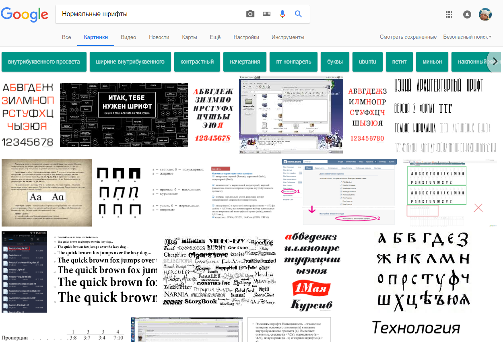Click the magnifying glass search icon
This screenshot has height=342, width=503.
point(298,13)
